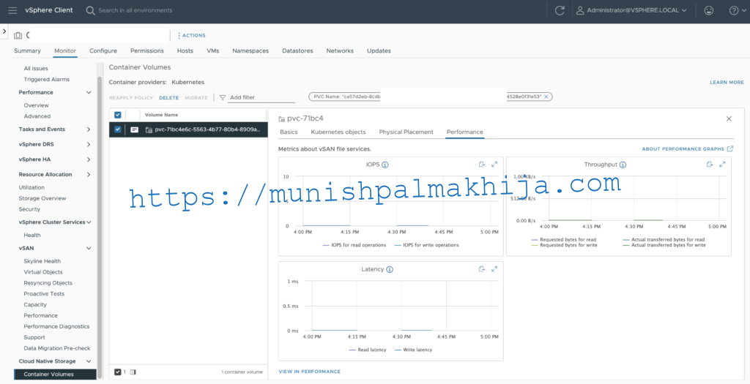
Task: Open the smiley feedback icon
Action: click(x=708, y=10)
